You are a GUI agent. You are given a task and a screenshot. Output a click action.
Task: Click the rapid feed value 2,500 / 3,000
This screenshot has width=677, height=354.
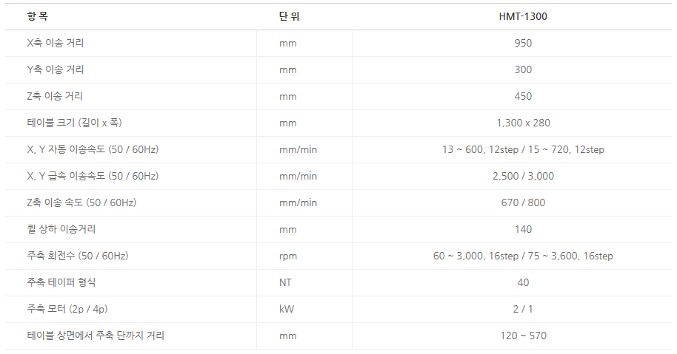tap(523, 176)
